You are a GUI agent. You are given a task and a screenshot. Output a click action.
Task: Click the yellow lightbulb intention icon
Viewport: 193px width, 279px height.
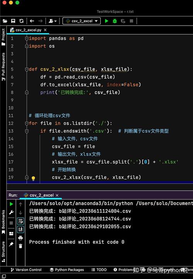(33, 178)
